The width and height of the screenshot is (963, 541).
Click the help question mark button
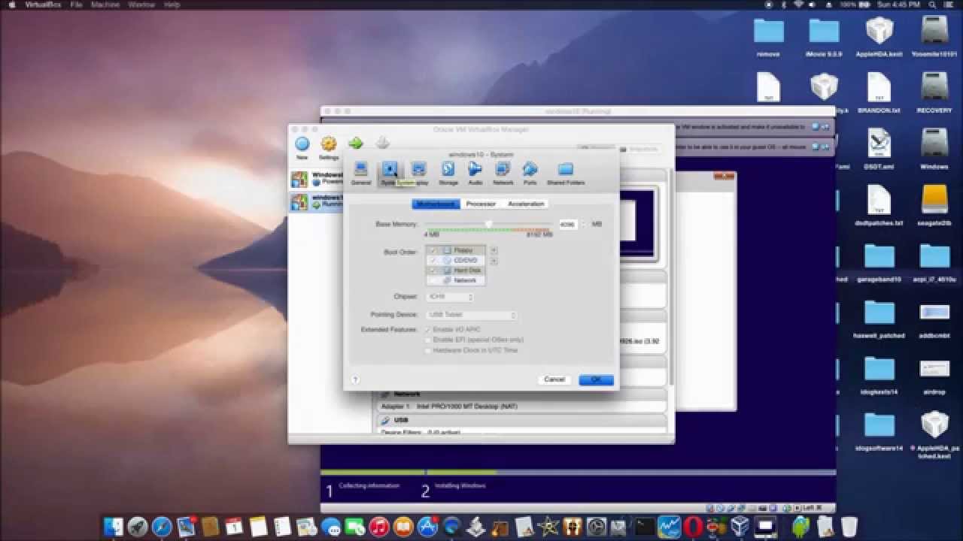pos(355,380)
